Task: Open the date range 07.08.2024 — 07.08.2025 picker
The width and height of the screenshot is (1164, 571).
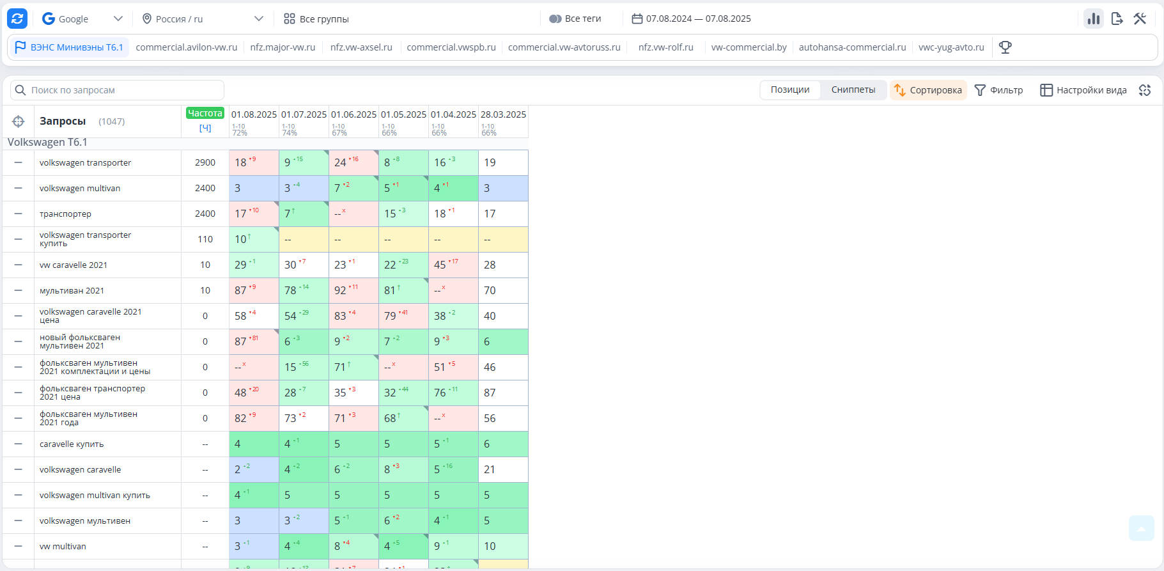Action: point(691,19)
